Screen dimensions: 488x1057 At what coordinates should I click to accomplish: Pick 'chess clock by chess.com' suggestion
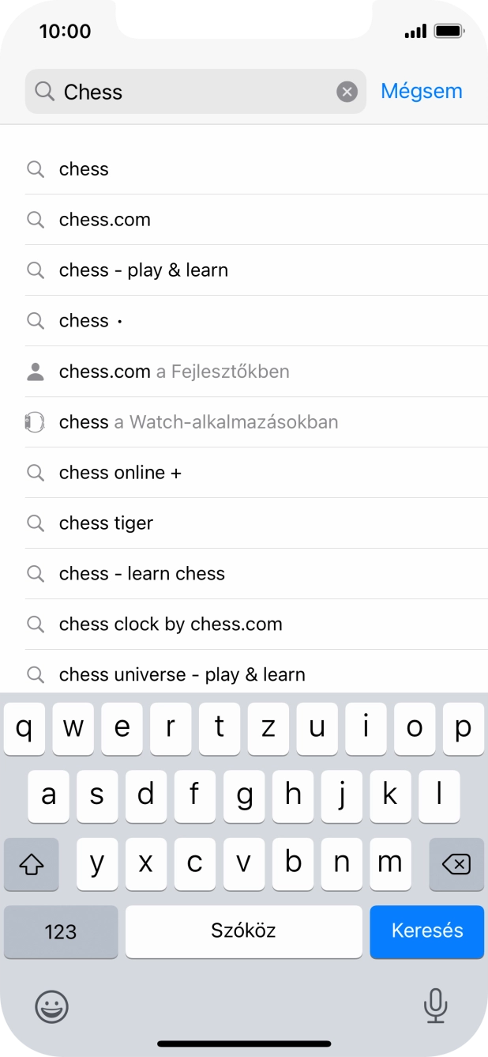pos(171,625)
